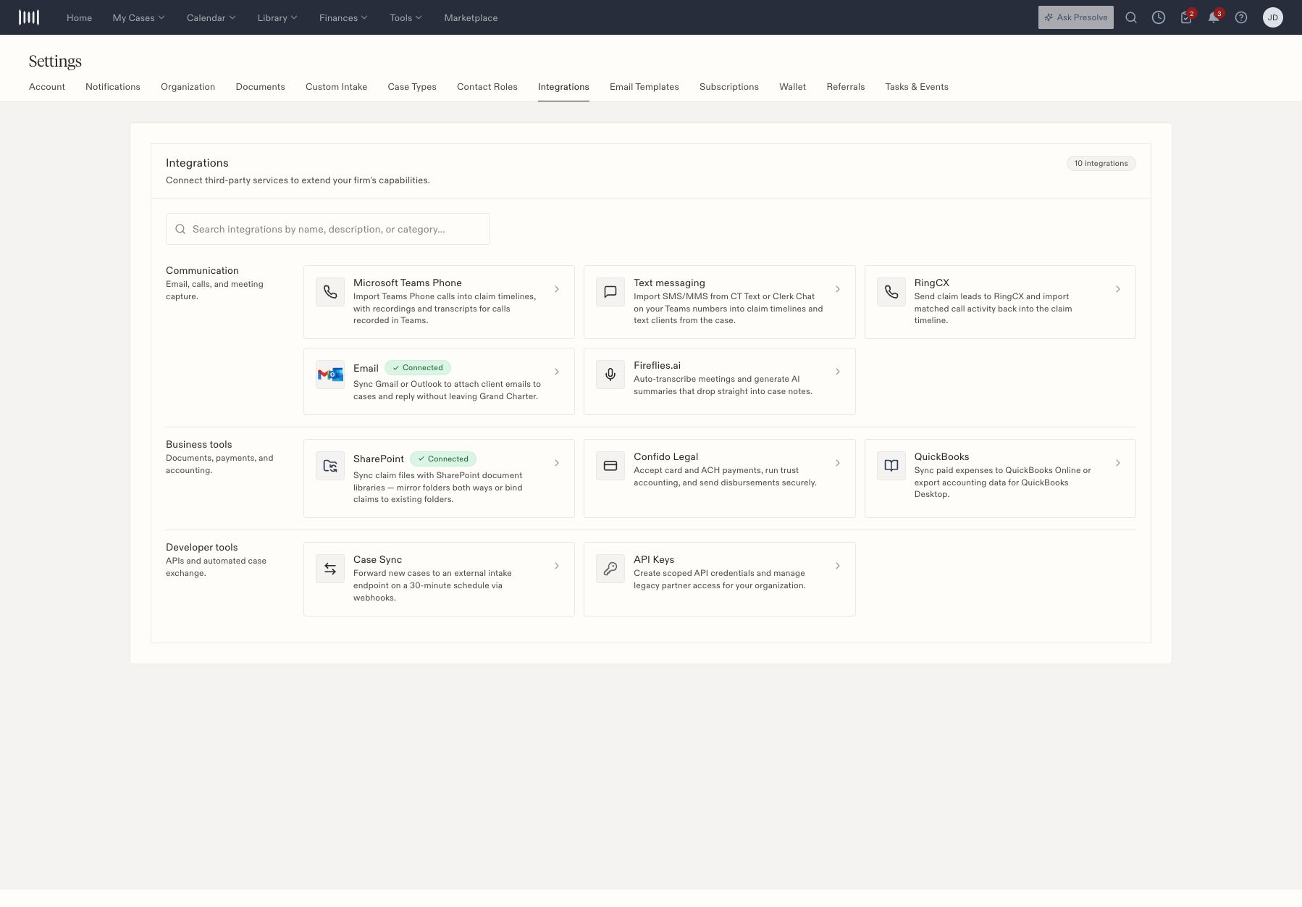Click the API Keys key icon
Viewport: 1302px width, 907px height.
pos(610,569)
